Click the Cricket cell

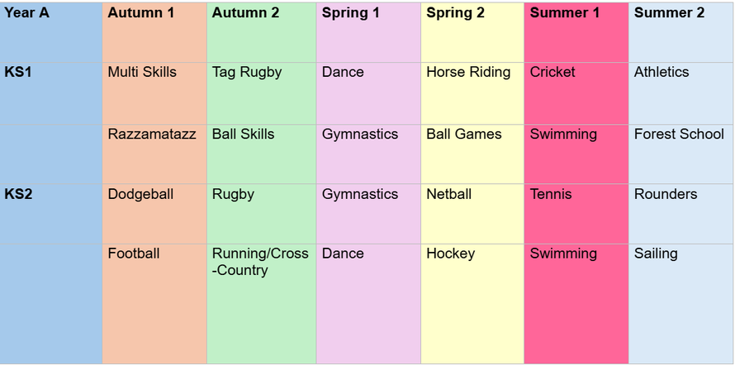552,72
